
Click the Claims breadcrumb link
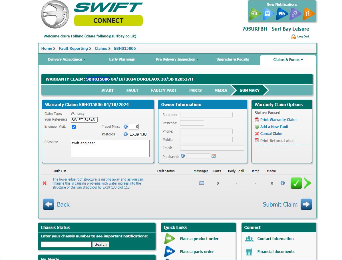101,49
